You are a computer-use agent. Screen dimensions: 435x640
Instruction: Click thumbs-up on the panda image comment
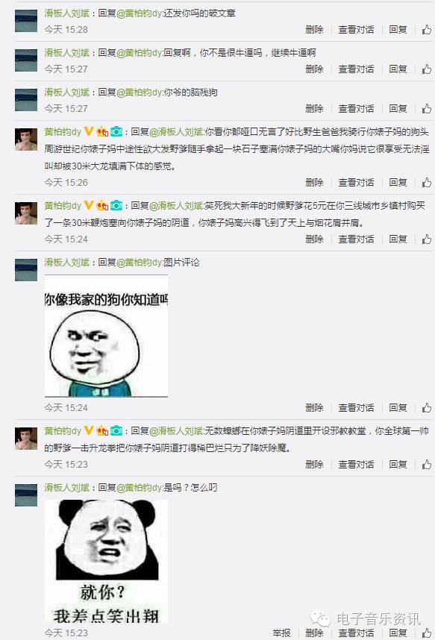click(x=427, y=633)
